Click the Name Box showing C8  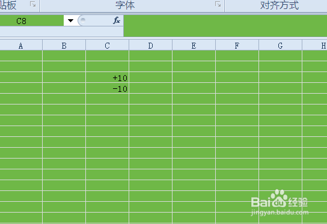32,20
